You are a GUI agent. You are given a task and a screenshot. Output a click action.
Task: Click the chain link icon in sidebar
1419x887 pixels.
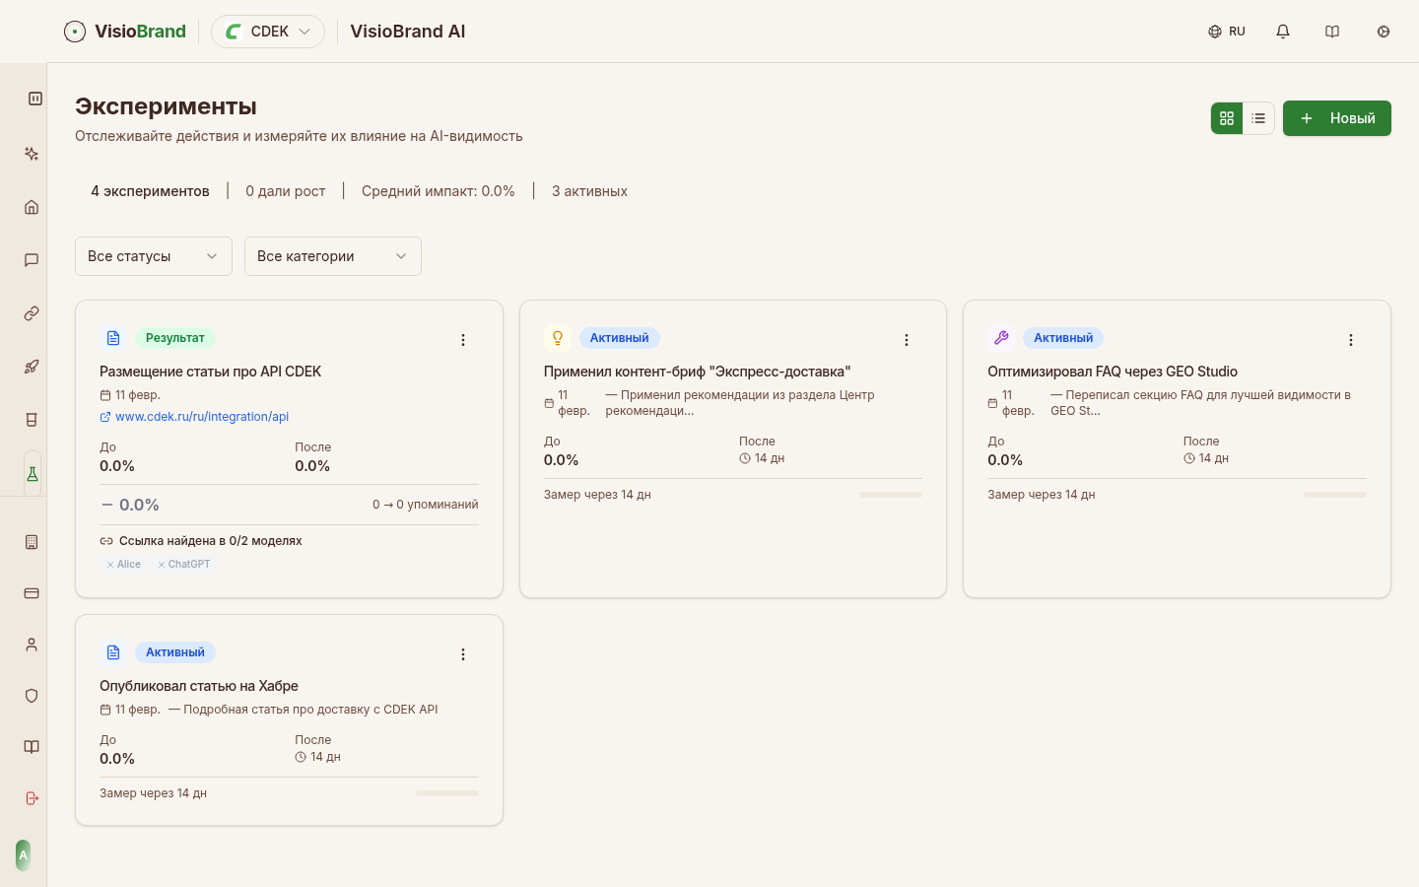[x=32, y=313]
